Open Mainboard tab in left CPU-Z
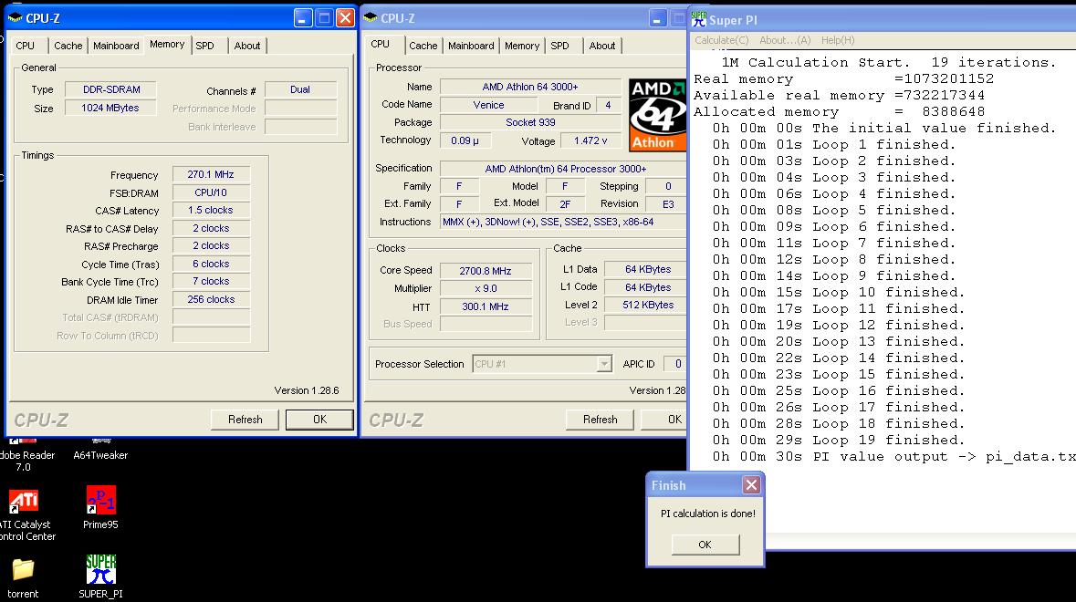The image size is (1076, 602). tap(116, 46)
